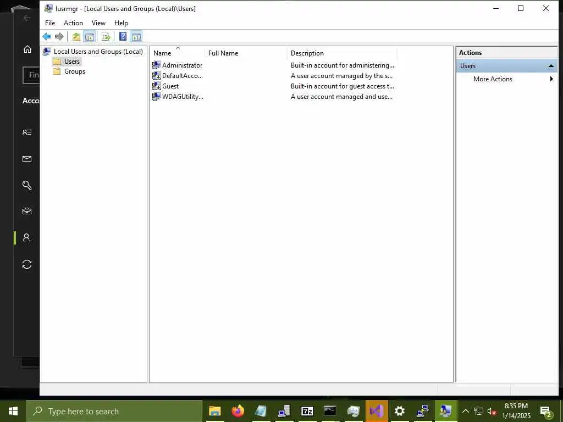The height and width of the screenshot is (422, 563).
Task: Toggle Show/Hide Console Tree toolbar button
Action: point(90,36)
